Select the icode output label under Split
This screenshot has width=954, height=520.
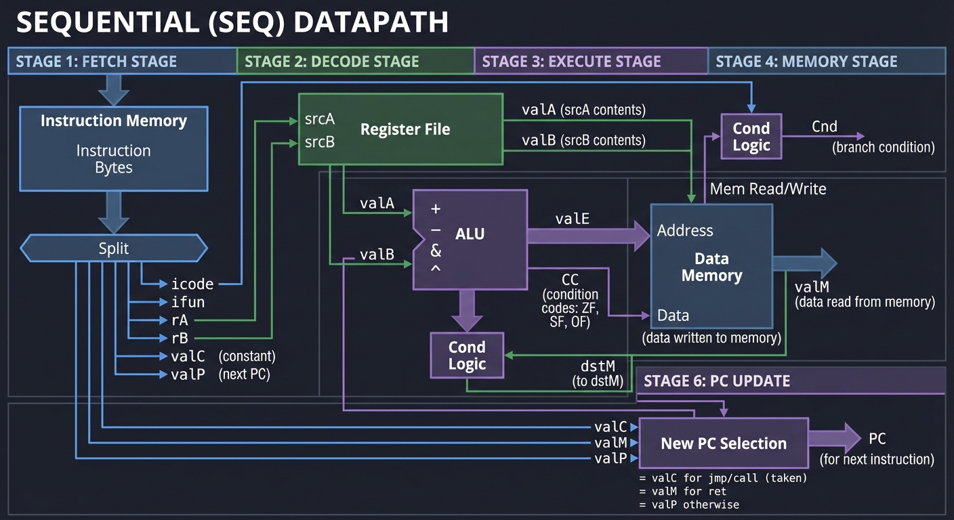click(194, 284)
